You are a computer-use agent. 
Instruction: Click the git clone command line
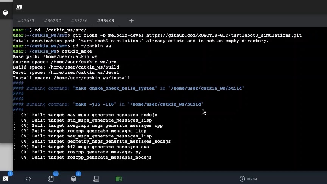coord(157,36)
